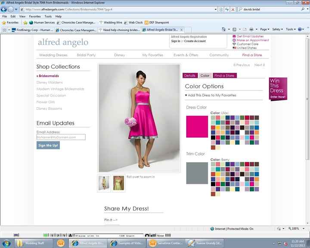310x248 pixels.
Task: Open the Bridal Party navigation link
Action: pyautogui.click(x=86, y=55)
